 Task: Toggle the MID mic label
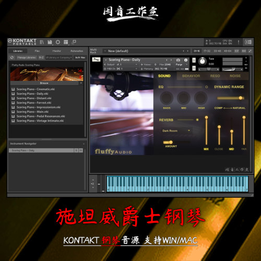(231, 149)
